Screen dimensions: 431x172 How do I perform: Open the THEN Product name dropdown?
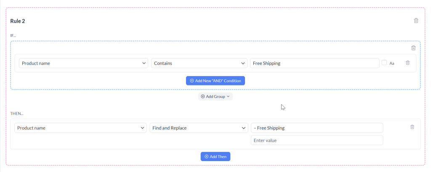(x=80, y=128)
